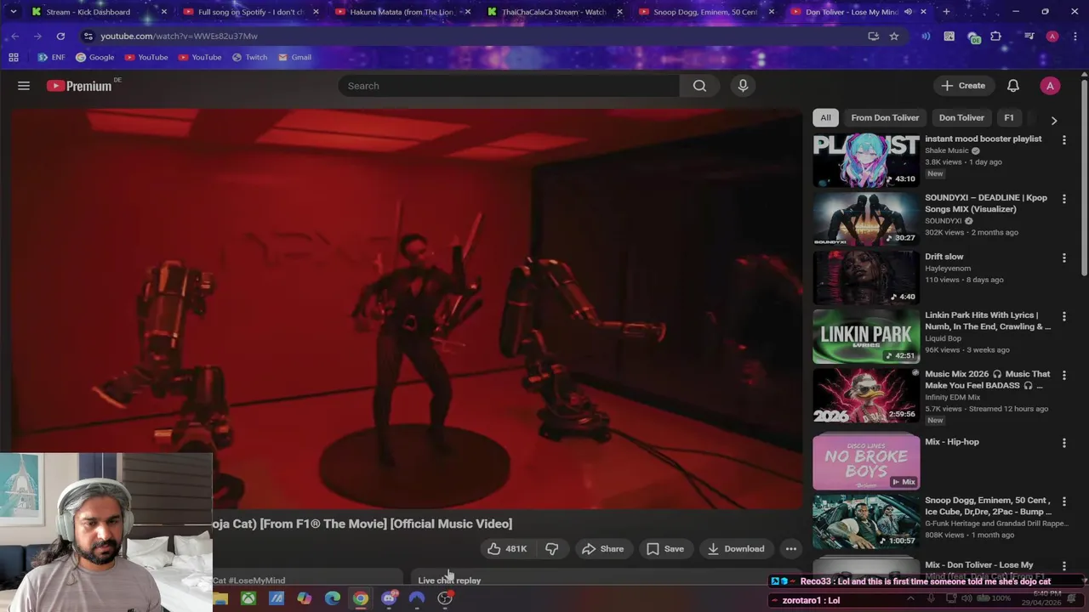Download the video
Screen dimensions: 1089x612
coord(736,549)
